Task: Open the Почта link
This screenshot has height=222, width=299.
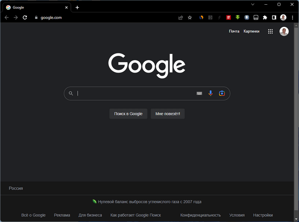Action: tap(234, 31)
